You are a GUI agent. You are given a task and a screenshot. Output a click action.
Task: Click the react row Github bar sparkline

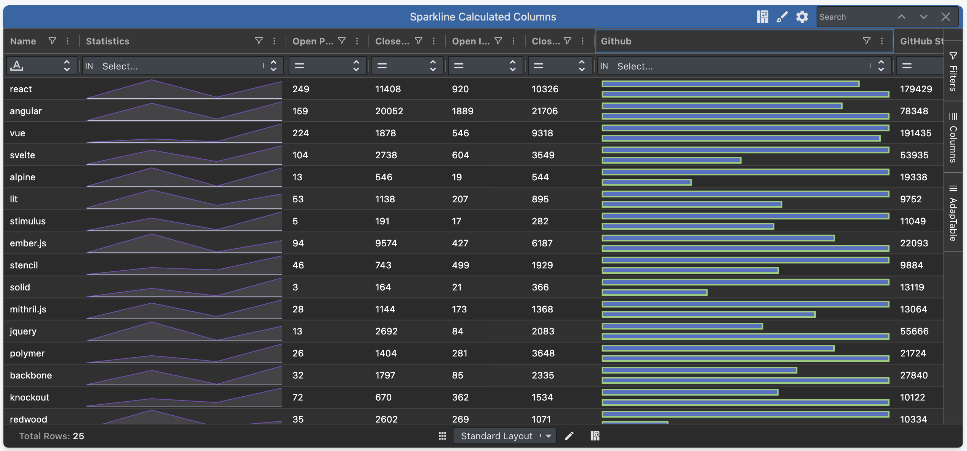pyautogui.click(x=745, y=89)
